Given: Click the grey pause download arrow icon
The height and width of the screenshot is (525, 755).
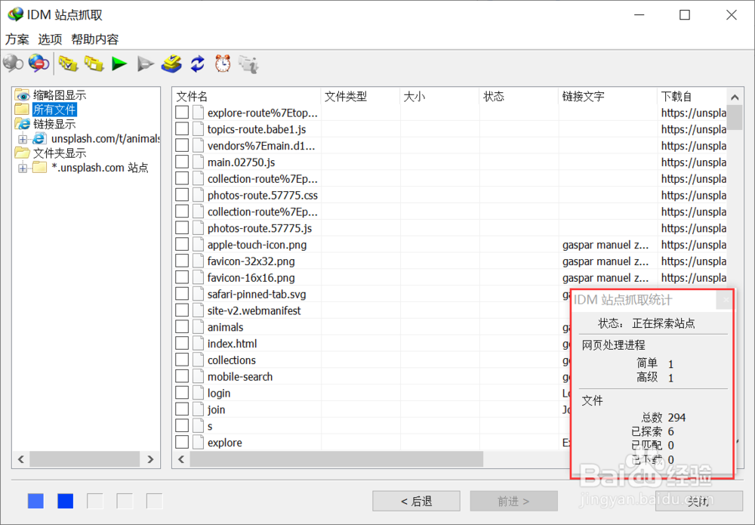Looking at the screenshot, I should click(146, 63).
